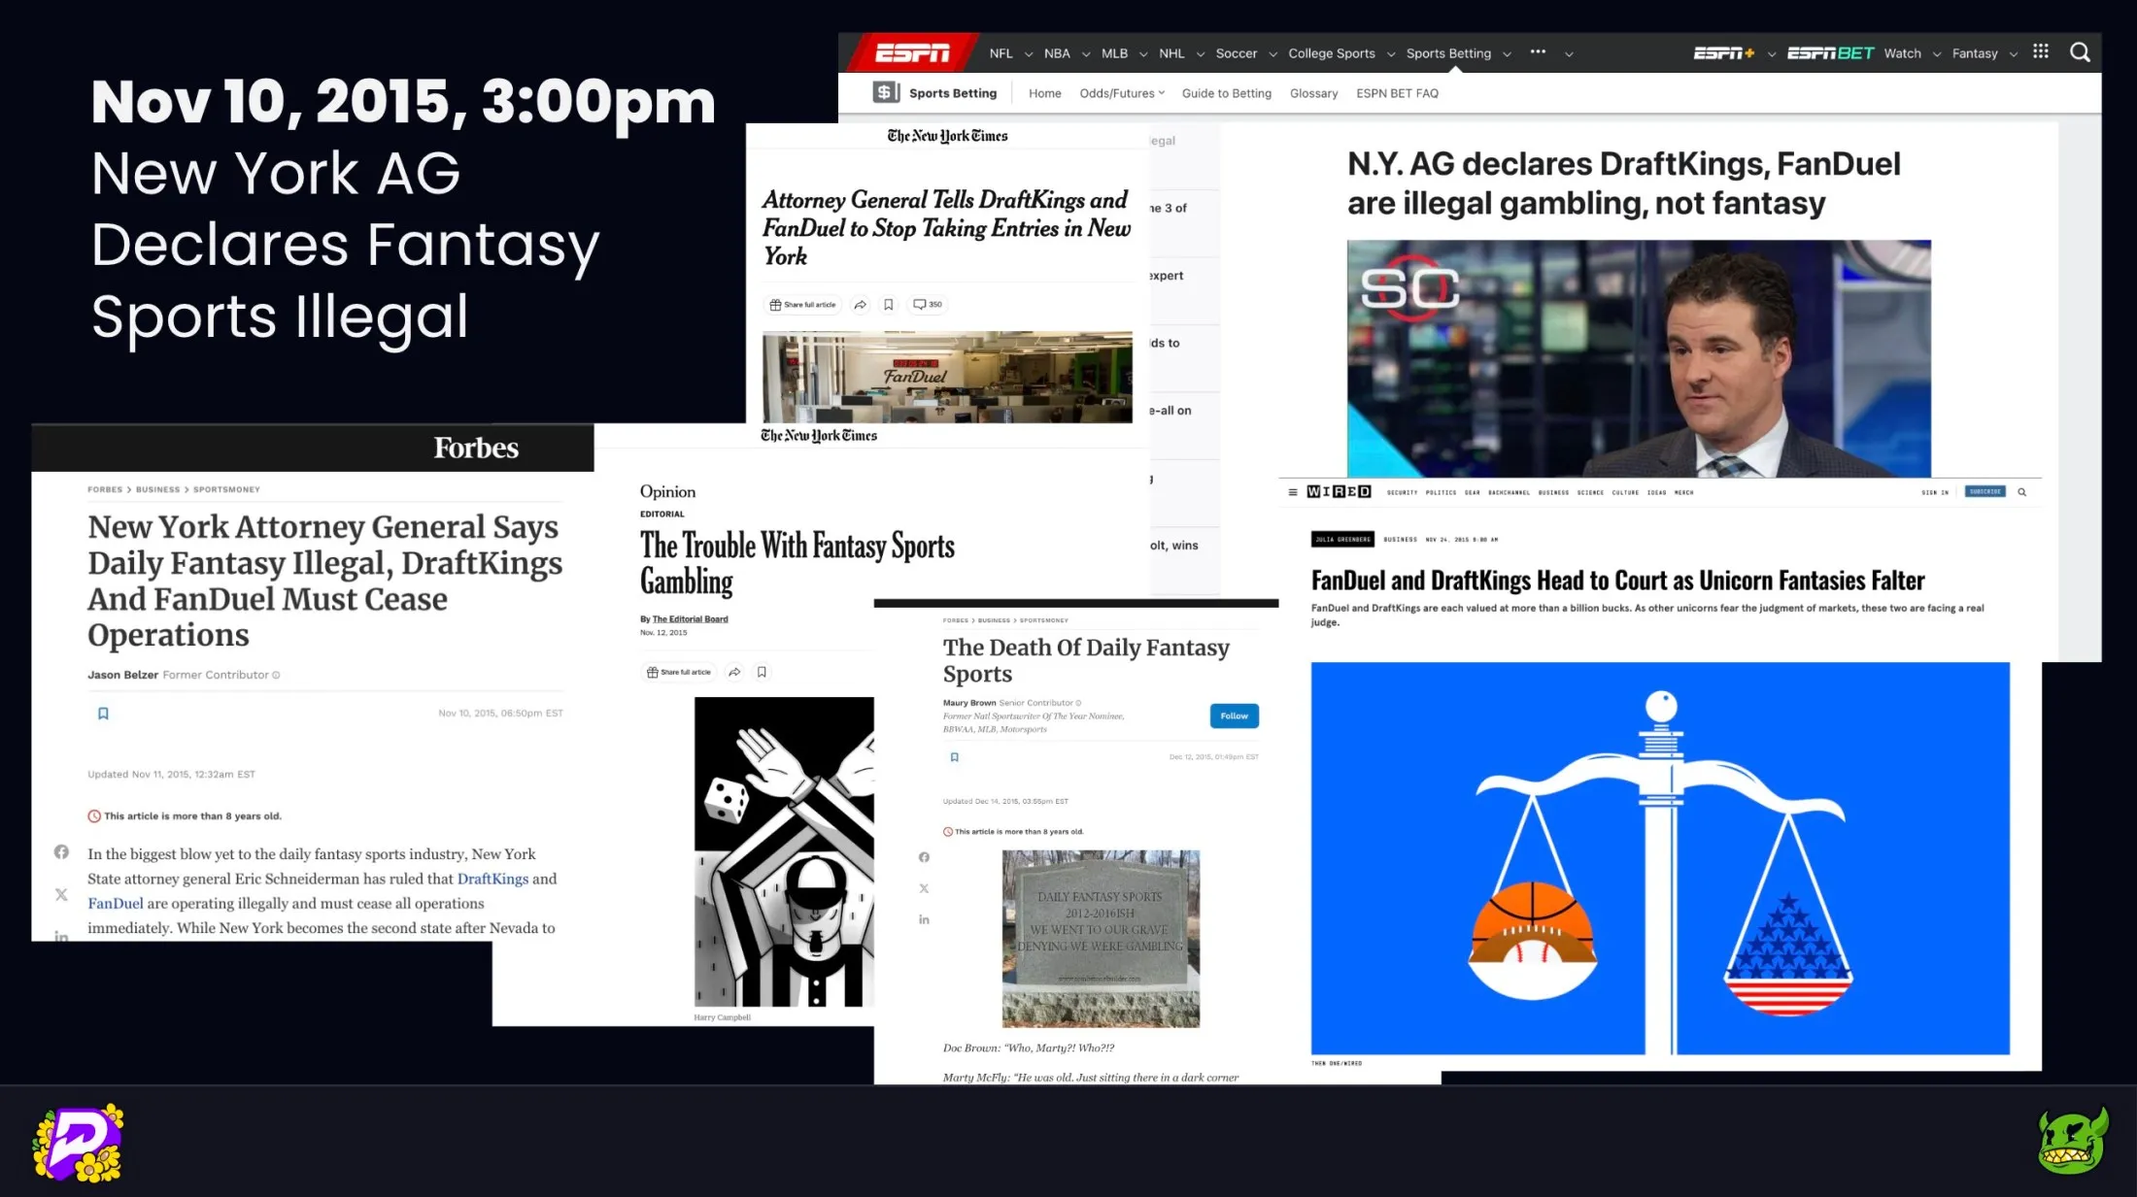Click the WIRED Subscribe button
Screen dimensions: 2137x1197
click(1984, 492)
